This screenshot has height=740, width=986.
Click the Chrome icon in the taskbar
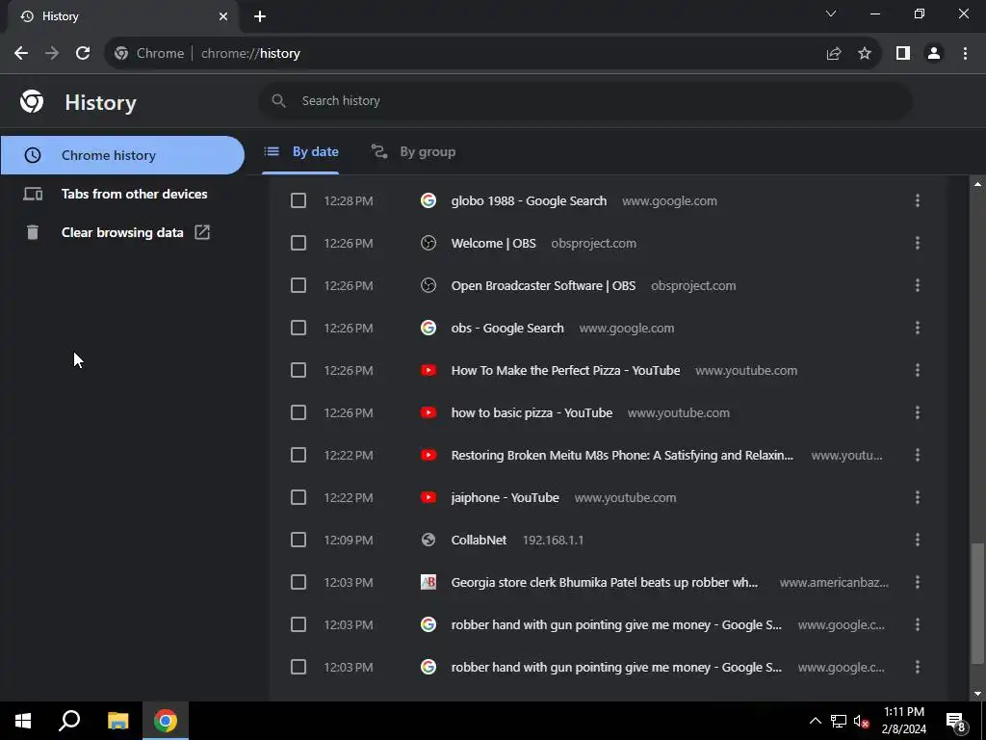click(166, 721)
